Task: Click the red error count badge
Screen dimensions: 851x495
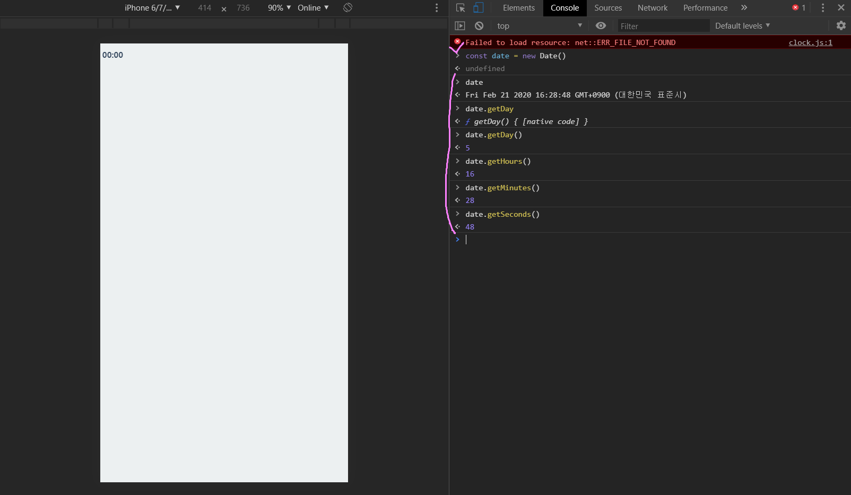Action: coord(799,8)
